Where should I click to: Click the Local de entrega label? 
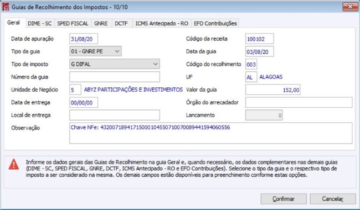pyautogui.click(x=31, y=115)
